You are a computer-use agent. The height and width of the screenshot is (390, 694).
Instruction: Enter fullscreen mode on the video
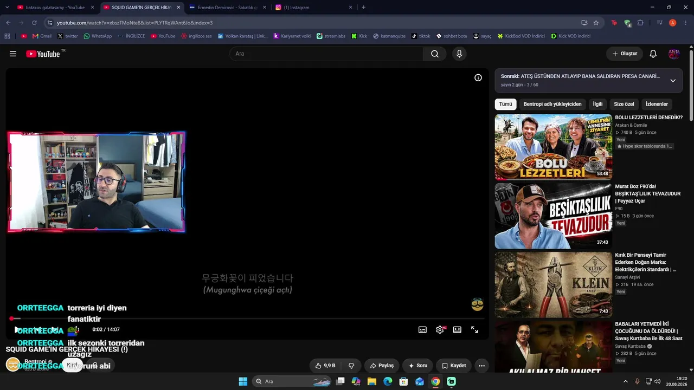pyautogui.click(x=474, y=329)
